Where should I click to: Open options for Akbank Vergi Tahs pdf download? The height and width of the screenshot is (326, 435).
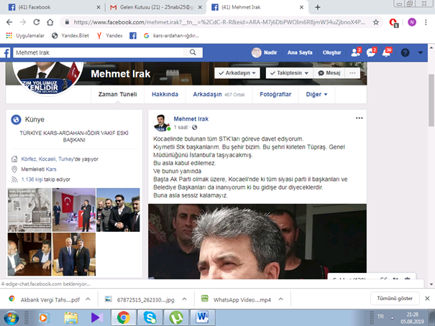(88, 299)
